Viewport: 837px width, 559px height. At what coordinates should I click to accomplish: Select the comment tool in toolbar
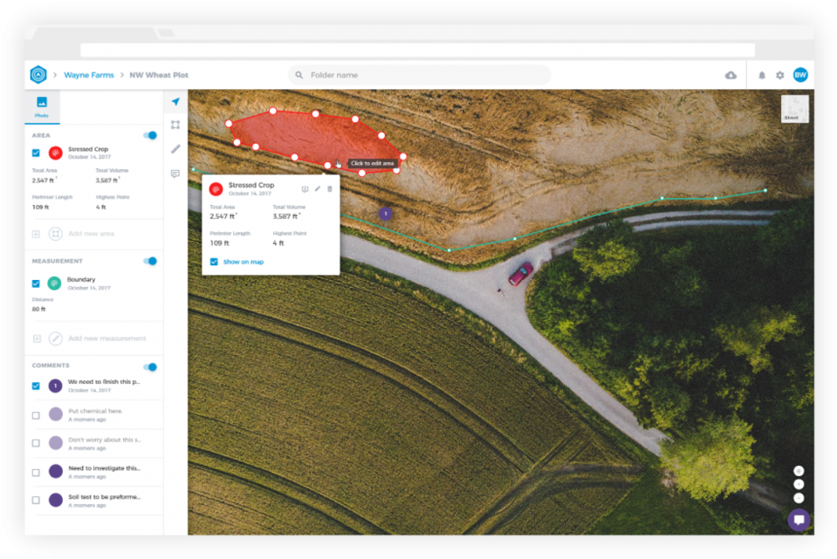[175, 174]
